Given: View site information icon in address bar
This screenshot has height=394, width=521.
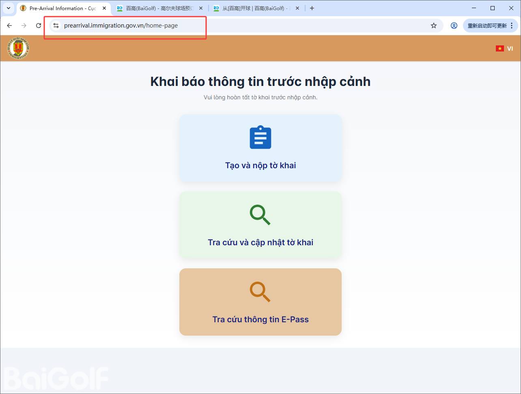Looking at the screenshot, I should coord(56,26).
